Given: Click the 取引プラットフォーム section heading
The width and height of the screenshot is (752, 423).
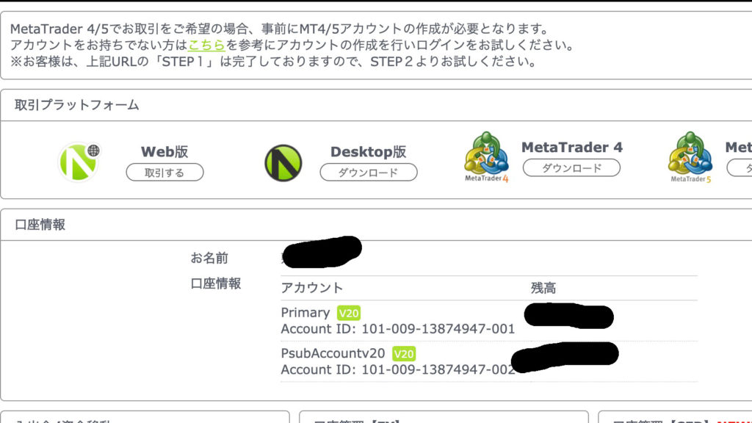Looking at the screenshot, I should click(x=76, y=105).
